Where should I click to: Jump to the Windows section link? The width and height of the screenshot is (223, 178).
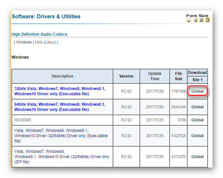(x=24, y=42)
